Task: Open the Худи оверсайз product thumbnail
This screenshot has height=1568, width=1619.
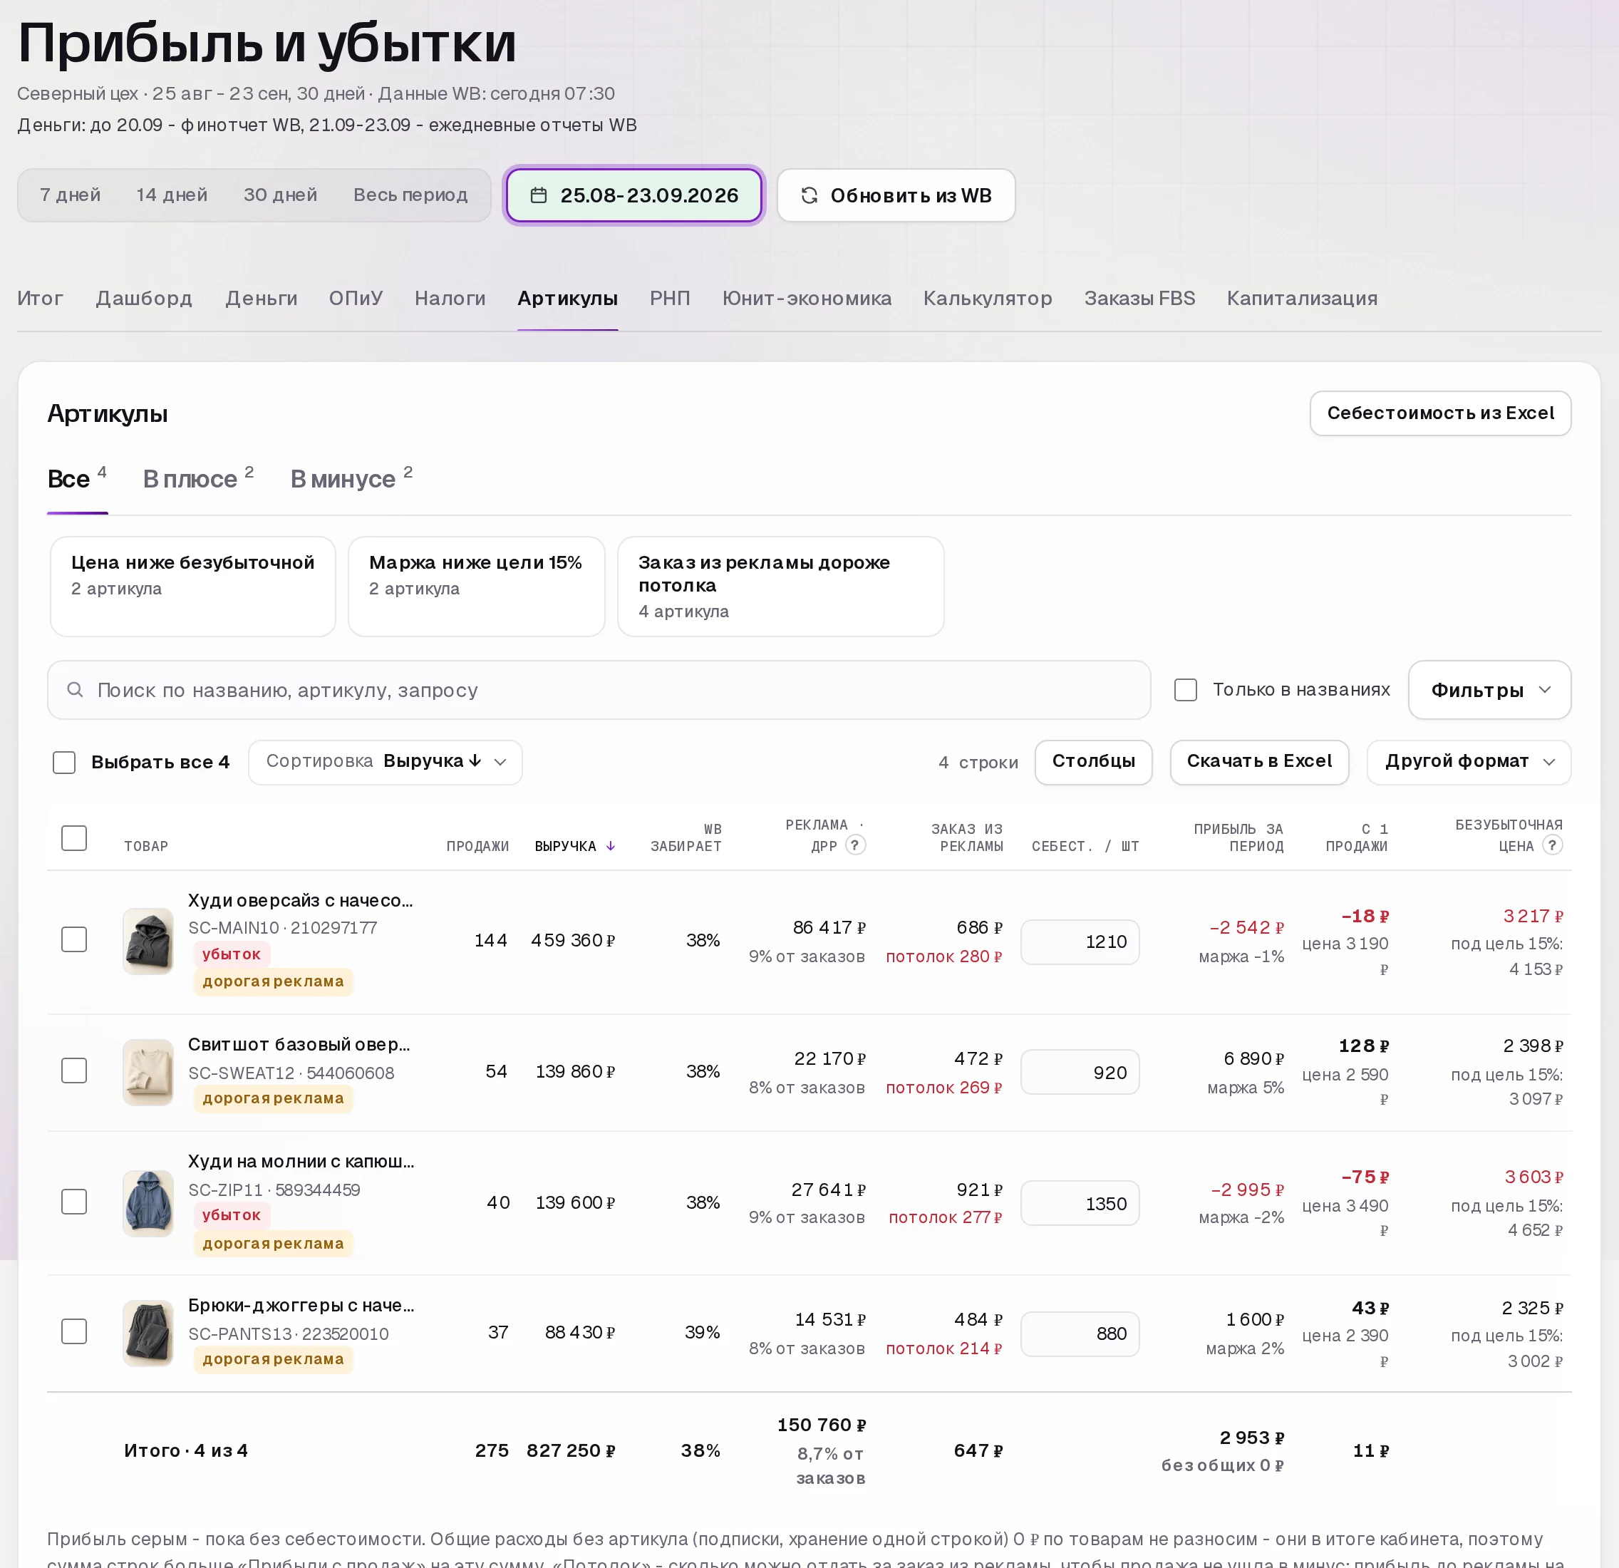Action: (148, 941)
